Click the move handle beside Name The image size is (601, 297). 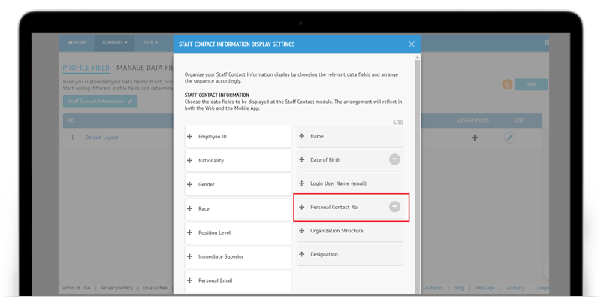coord(302,136)
